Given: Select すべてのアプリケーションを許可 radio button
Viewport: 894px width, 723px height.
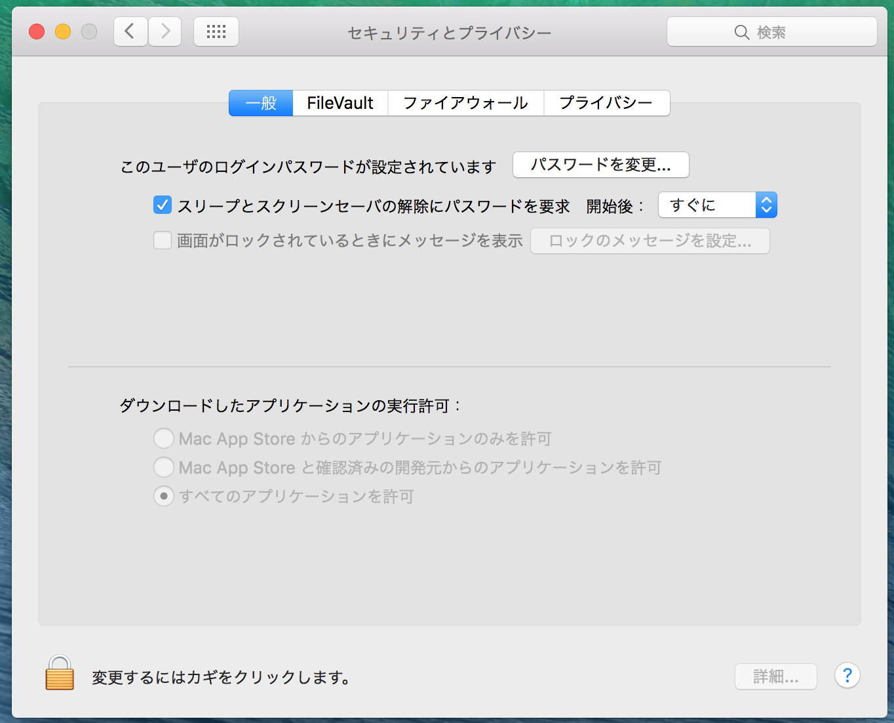Looking at the screenshot, I should point(164,496).
